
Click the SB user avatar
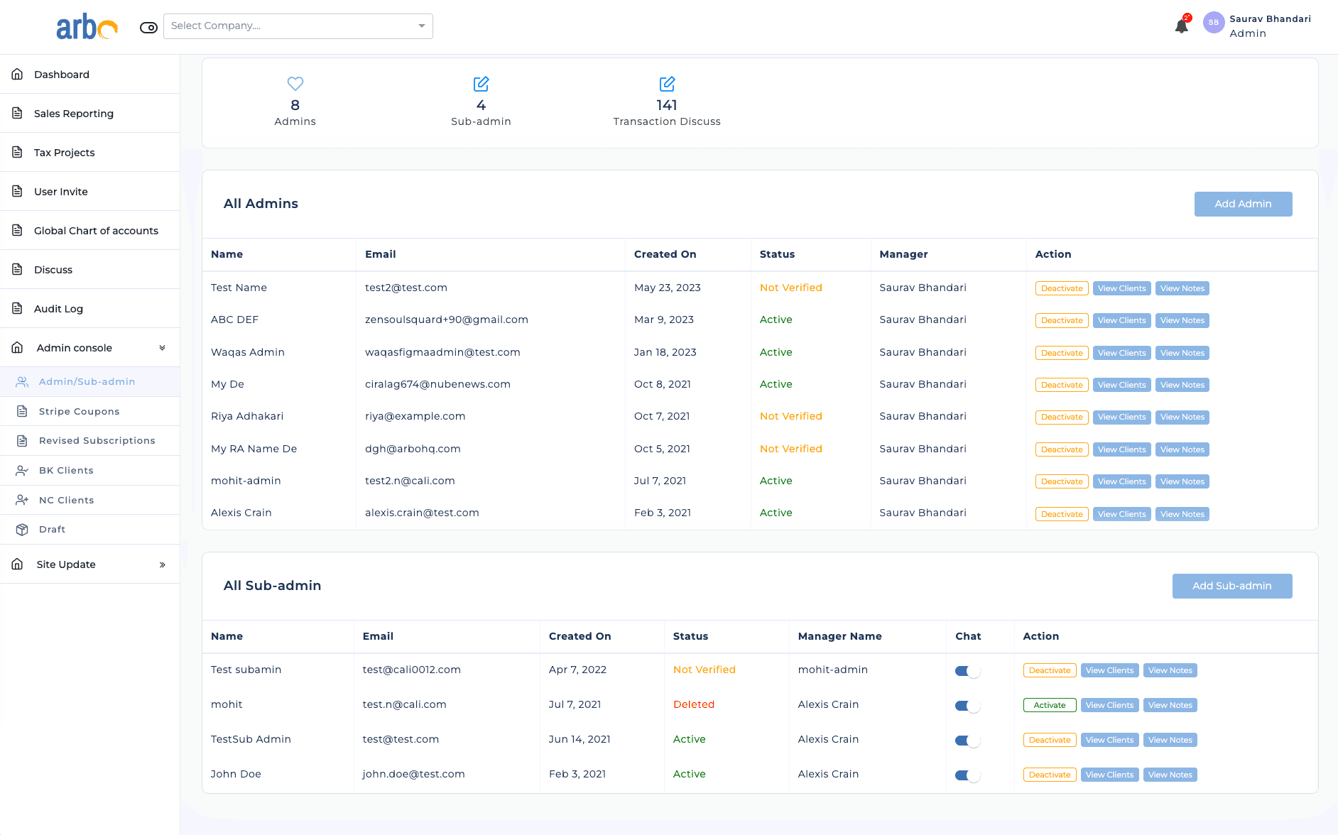pyautogui.click(x=1214, y=23)
